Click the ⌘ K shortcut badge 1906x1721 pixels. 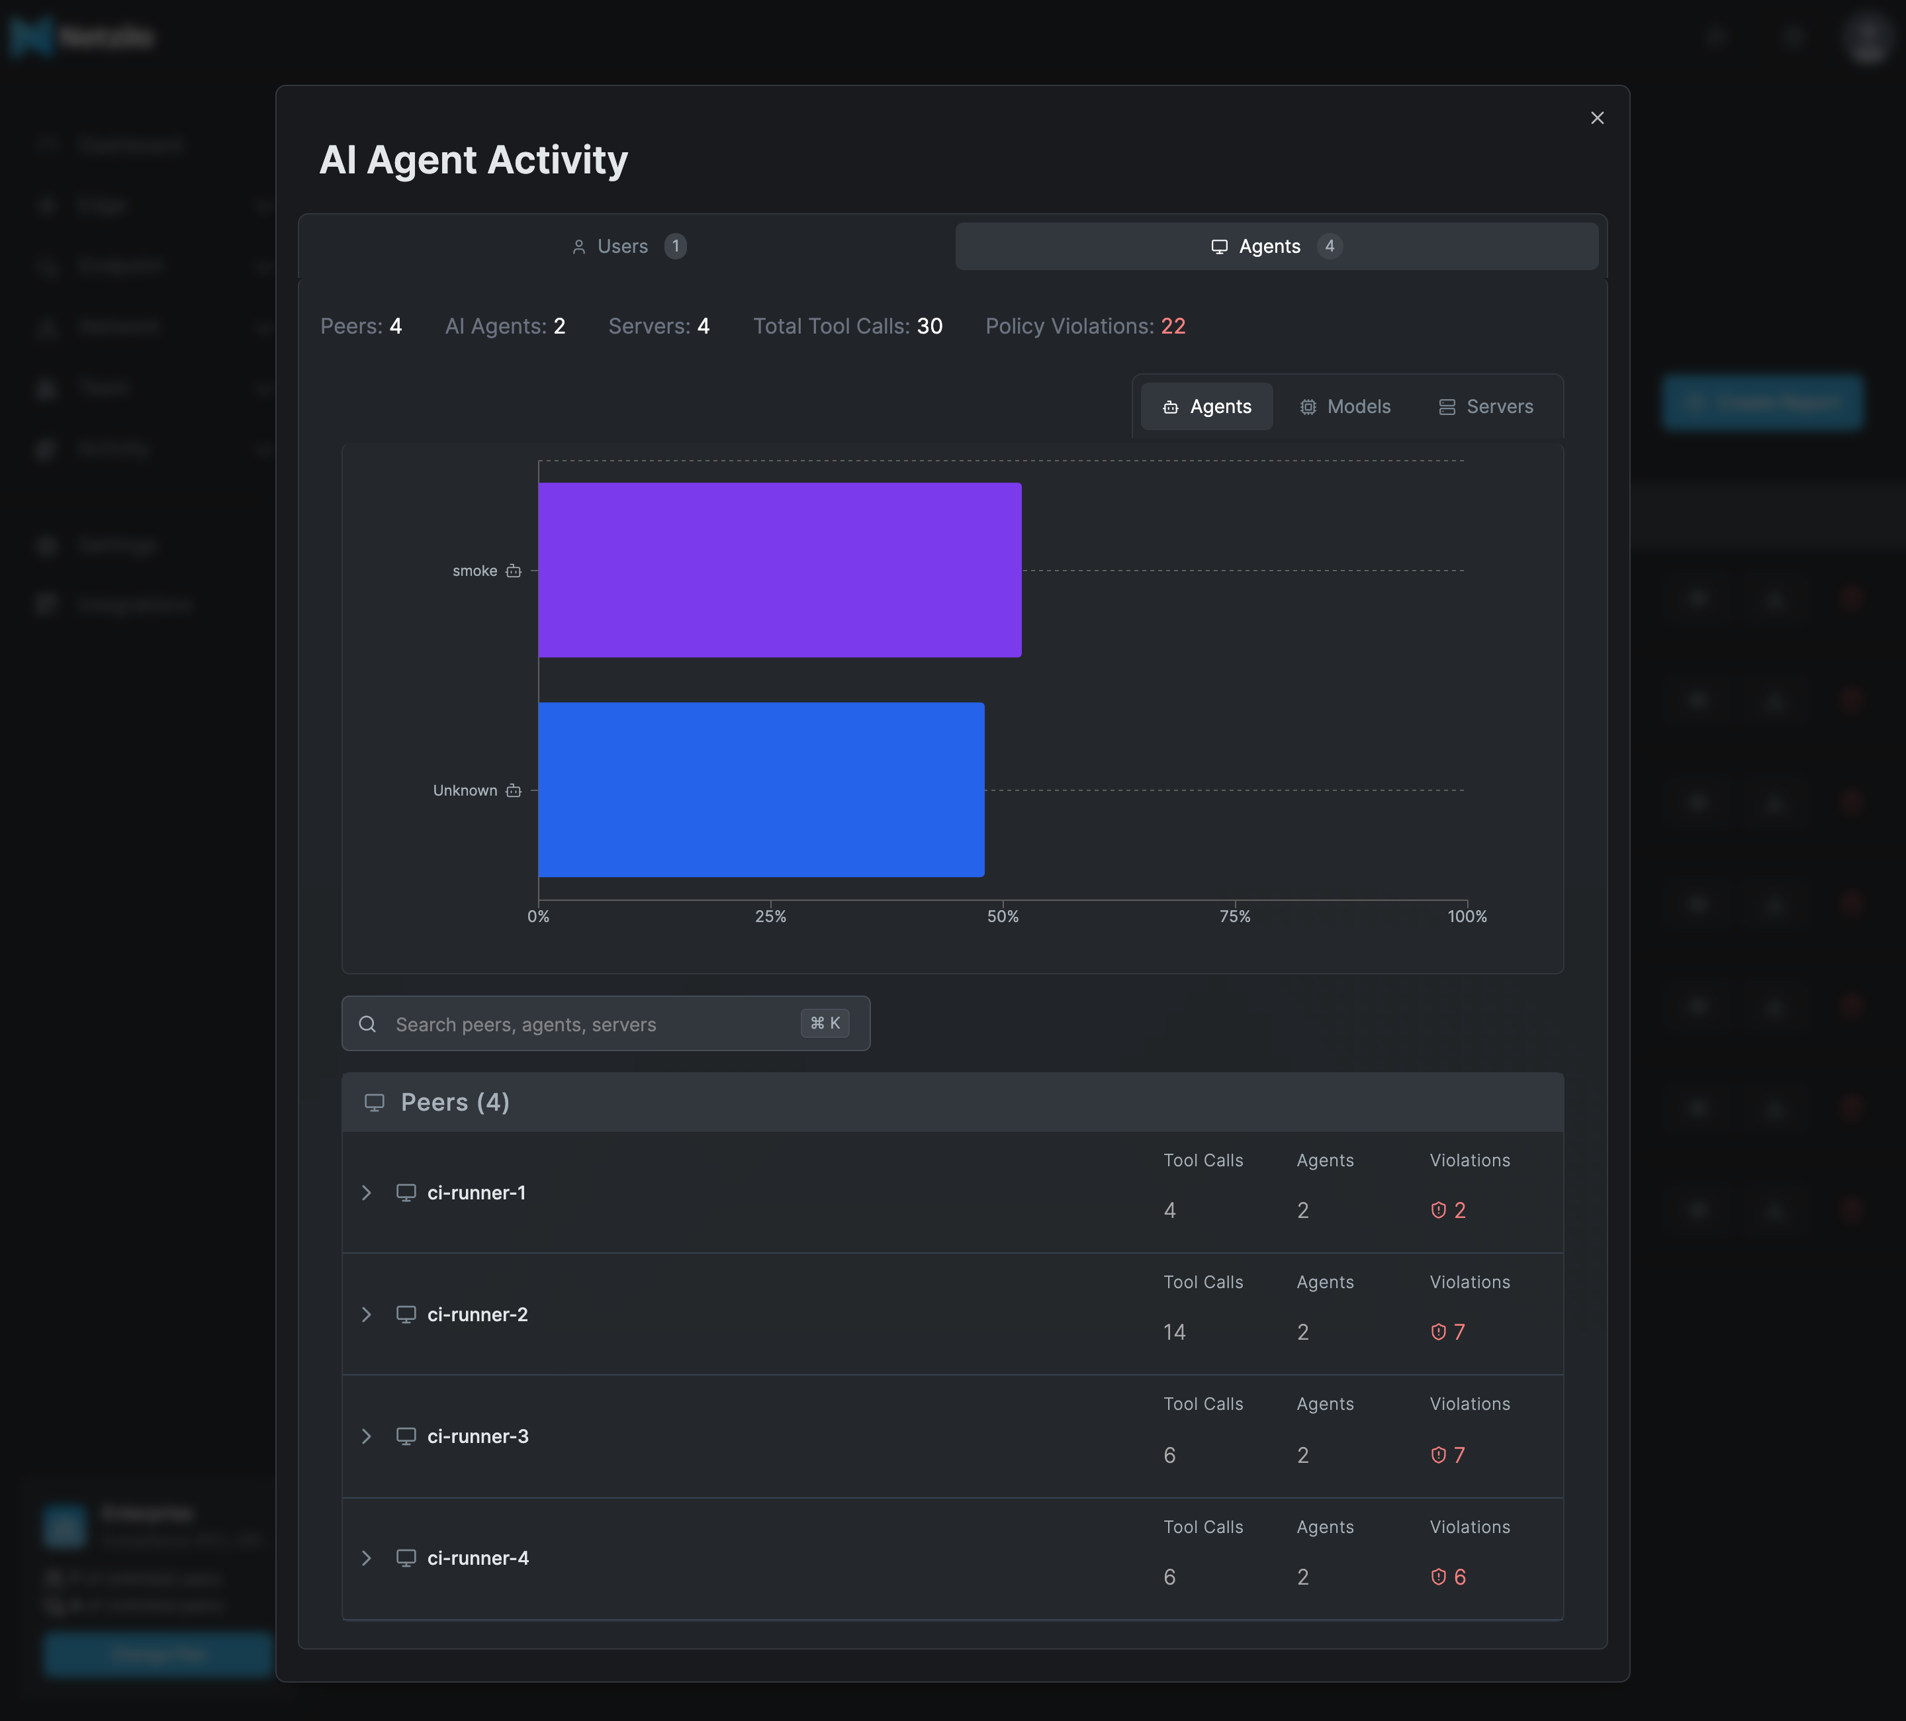coord(825,1023)
